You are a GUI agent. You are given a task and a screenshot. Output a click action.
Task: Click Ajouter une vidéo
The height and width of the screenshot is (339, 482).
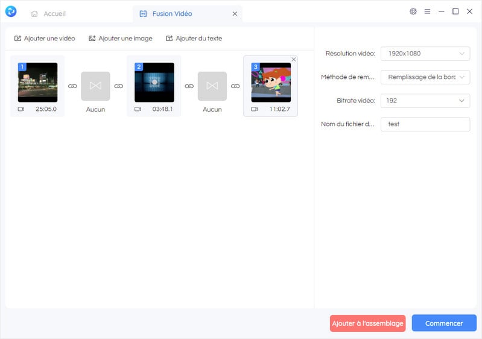(45, 39)
